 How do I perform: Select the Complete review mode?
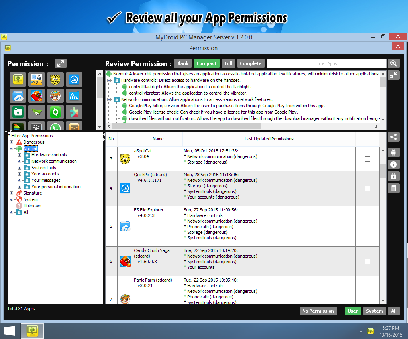251,63
